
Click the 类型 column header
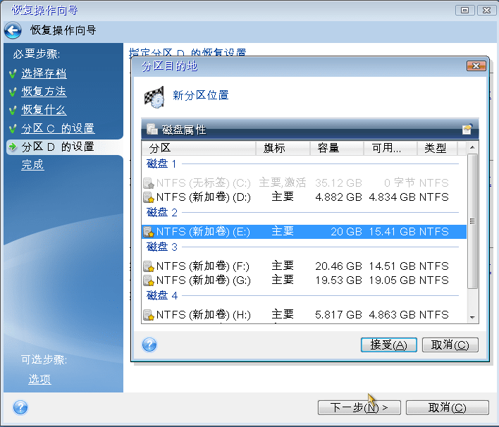click(436, 148)
